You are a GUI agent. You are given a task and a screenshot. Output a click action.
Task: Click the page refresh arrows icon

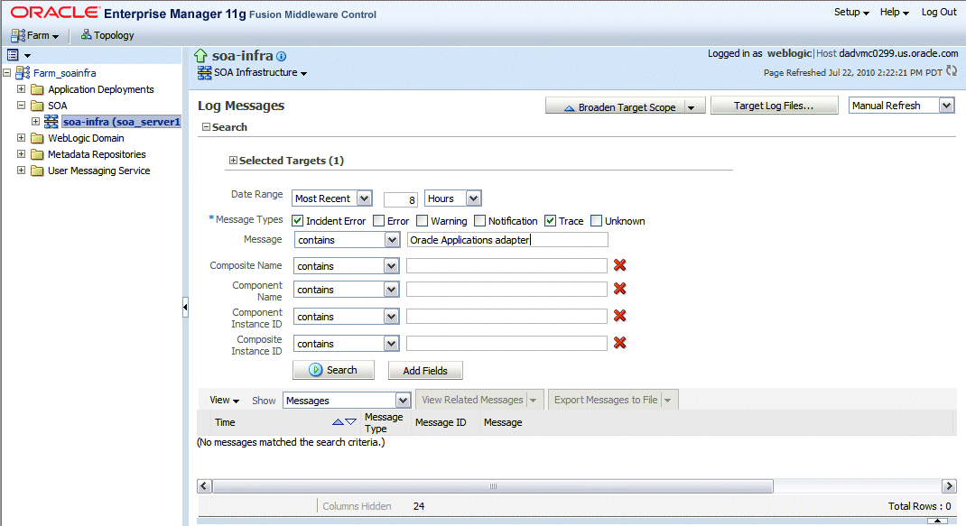(952, 71)
